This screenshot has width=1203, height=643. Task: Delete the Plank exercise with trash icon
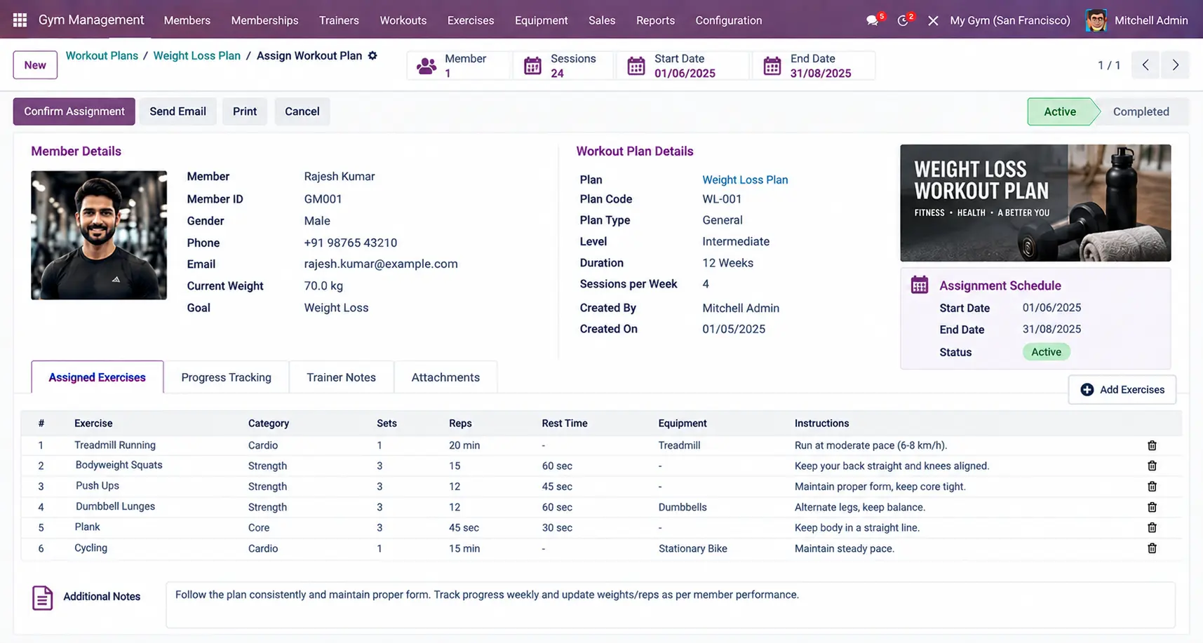click(x=1152, y=527)
